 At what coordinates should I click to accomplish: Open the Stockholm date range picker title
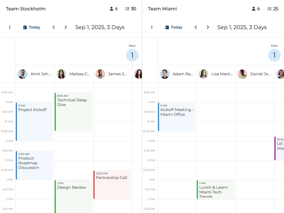100,27
